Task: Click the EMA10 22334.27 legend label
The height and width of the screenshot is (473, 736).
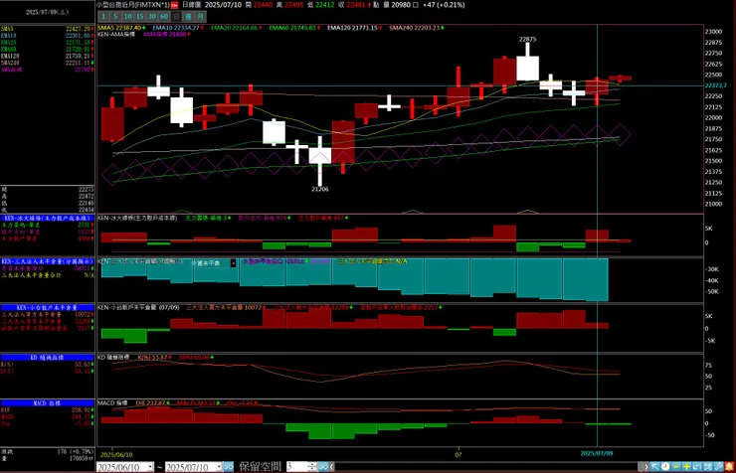Action: point(178,28)
